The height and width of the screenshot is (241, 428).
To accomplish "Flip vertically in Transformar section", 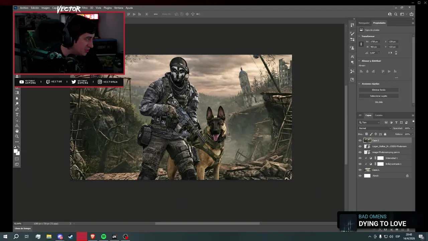I will coord(396,53).
